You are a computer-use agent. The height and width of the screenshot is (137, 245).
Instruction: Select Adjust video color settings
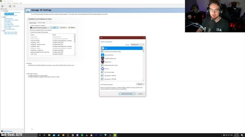[x=11, y=32]
